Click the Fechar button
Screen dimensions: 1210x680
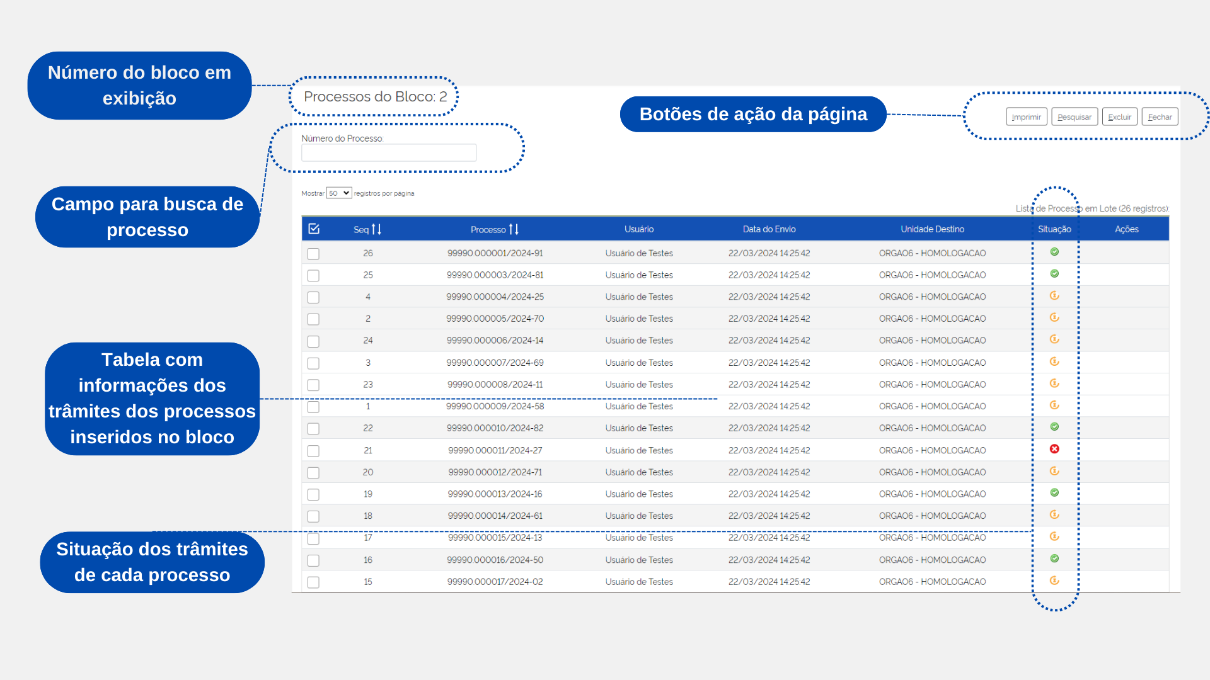[x=1160, y=117]
